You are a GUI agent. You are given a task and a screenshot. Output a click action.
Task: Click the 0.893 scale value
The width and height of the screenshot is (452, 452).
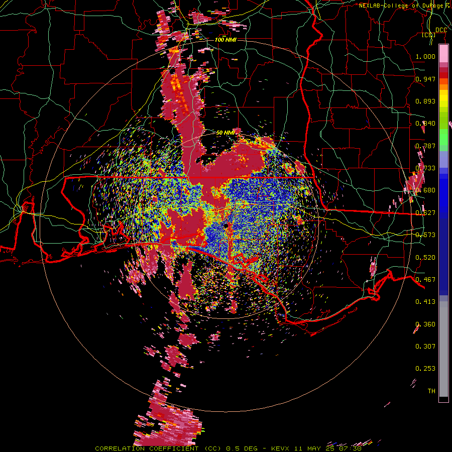[x=425, y=101]
